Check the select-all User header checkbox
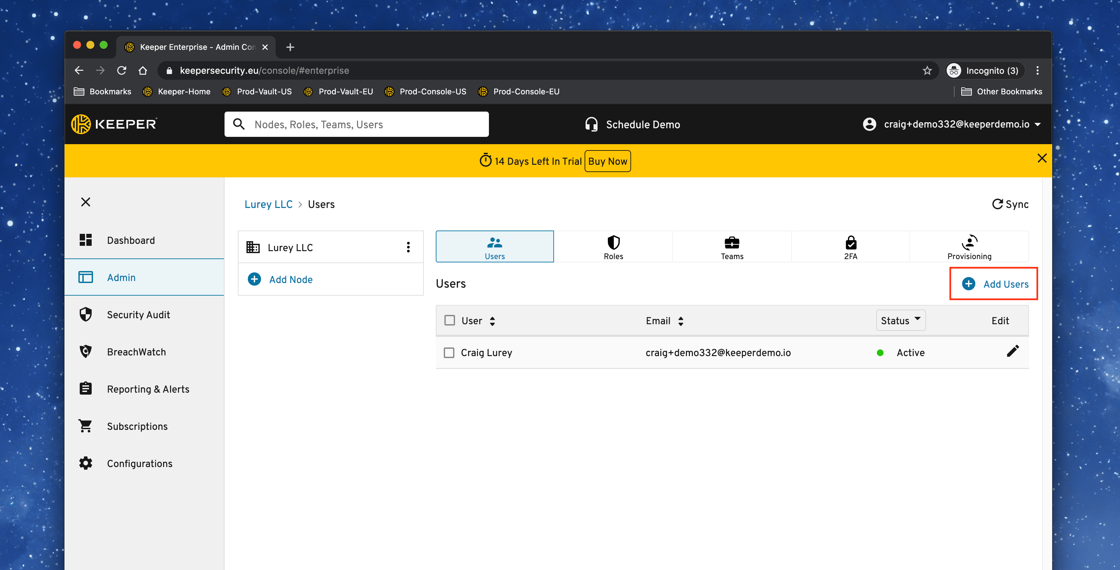The width and height of the screenshot is (1120, 570). (450, 321)
